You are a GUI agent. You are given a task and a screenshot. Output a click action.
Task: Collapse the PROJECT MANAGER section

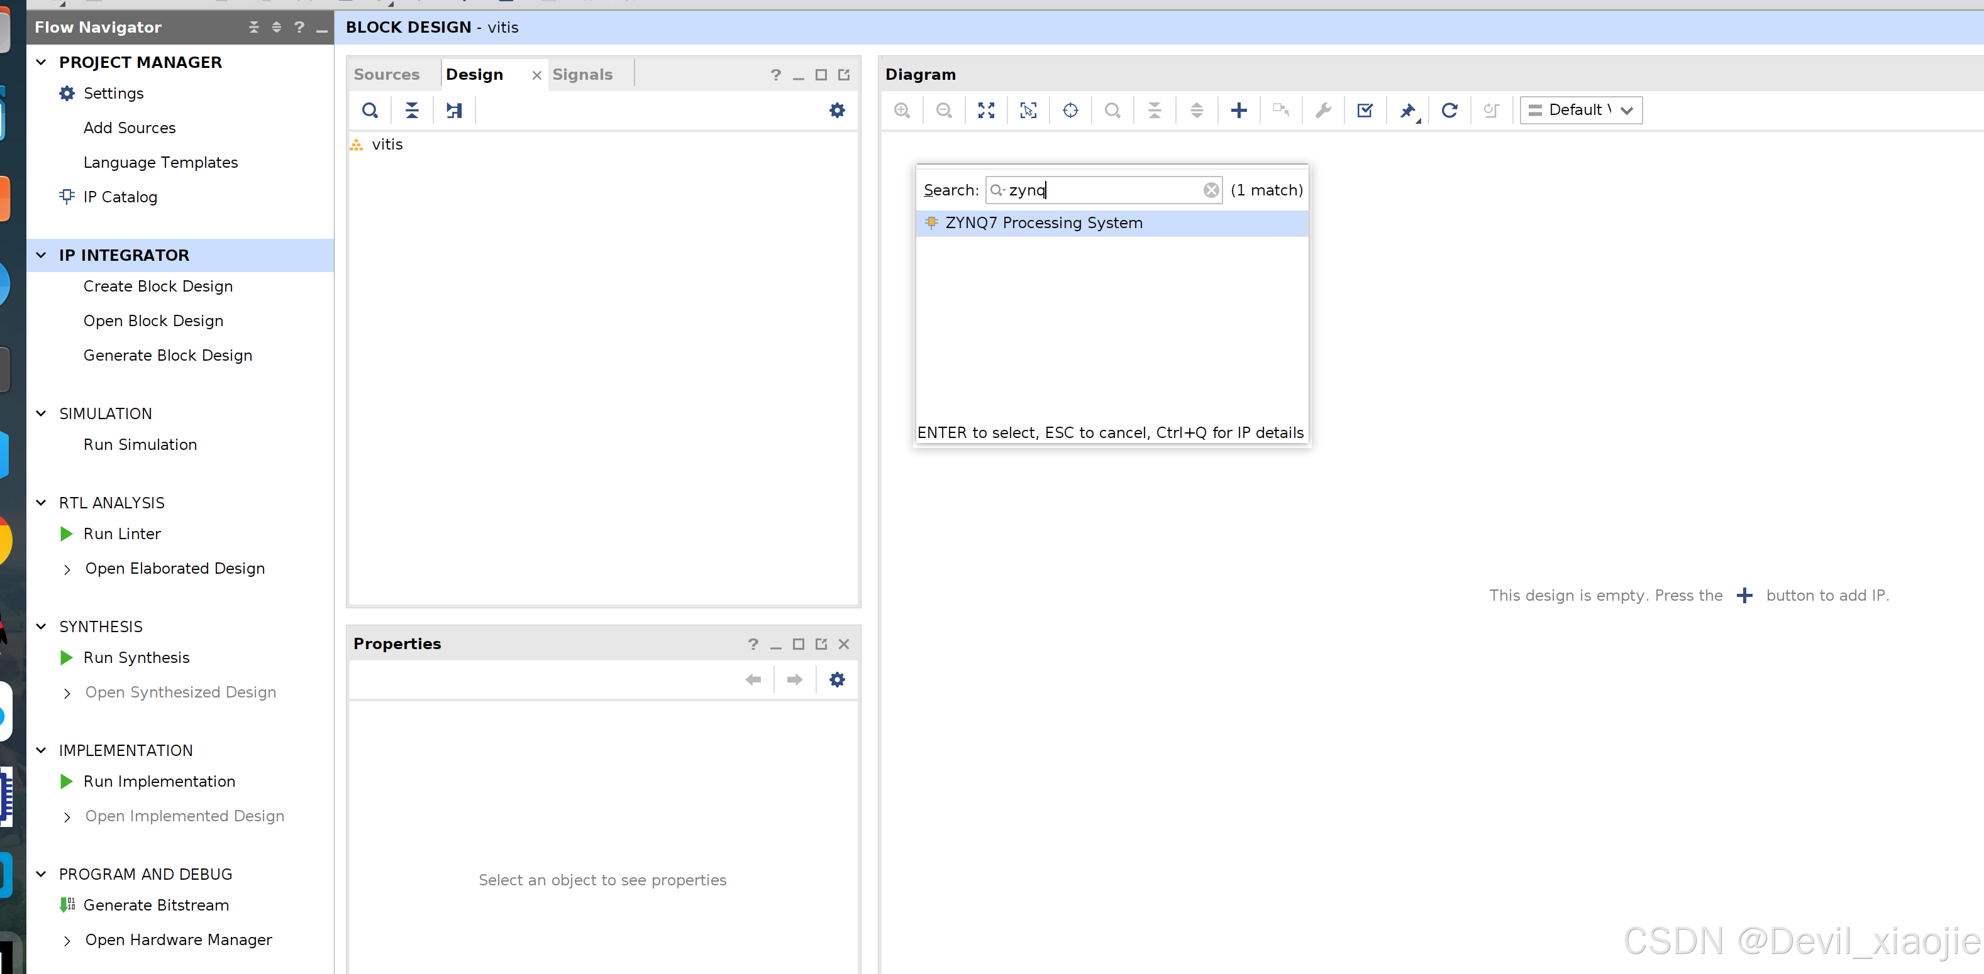42,62
